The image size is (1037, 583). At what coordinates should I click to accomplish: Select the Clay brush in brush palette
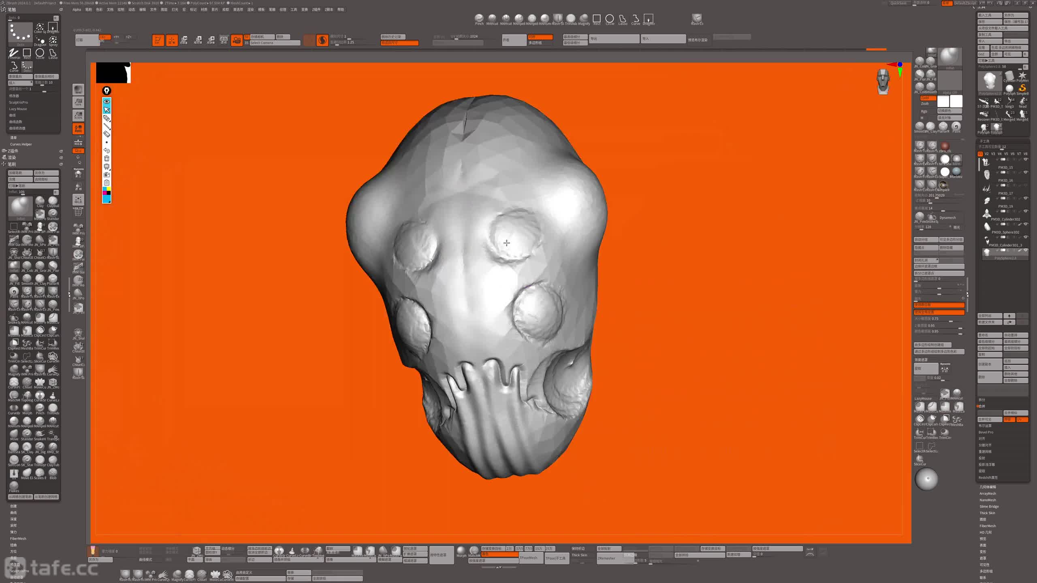[40, 202]
